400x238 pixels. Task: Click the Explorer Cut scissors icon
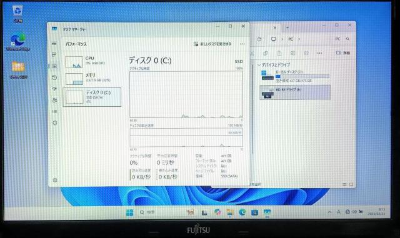252,53
